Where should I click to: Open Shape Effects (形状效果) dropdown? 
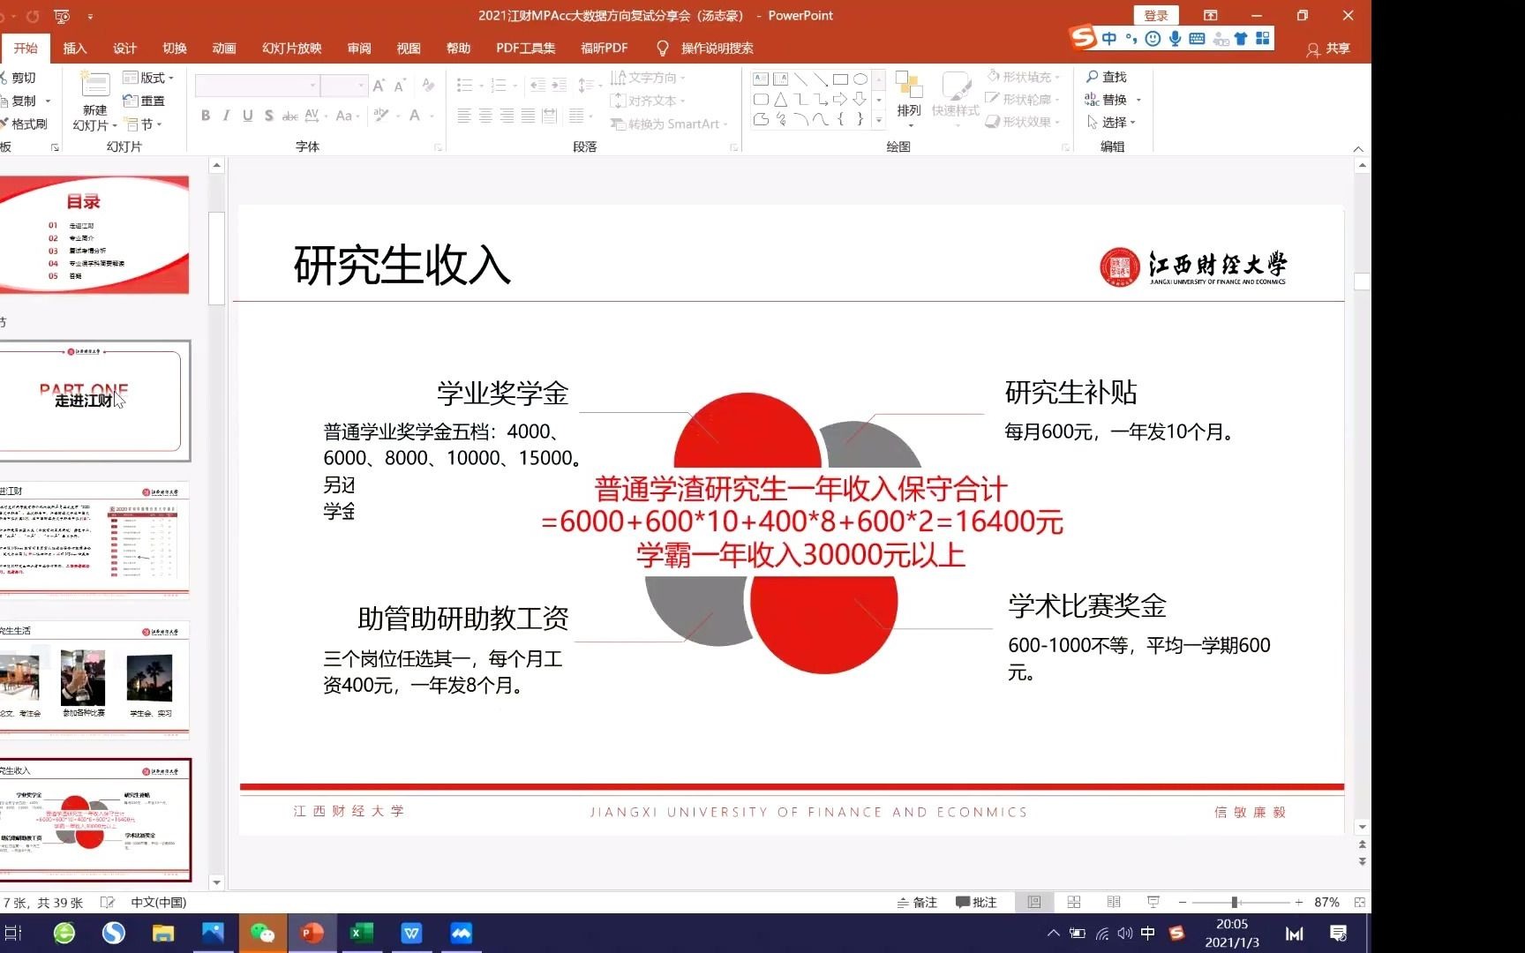[1024, 123]
